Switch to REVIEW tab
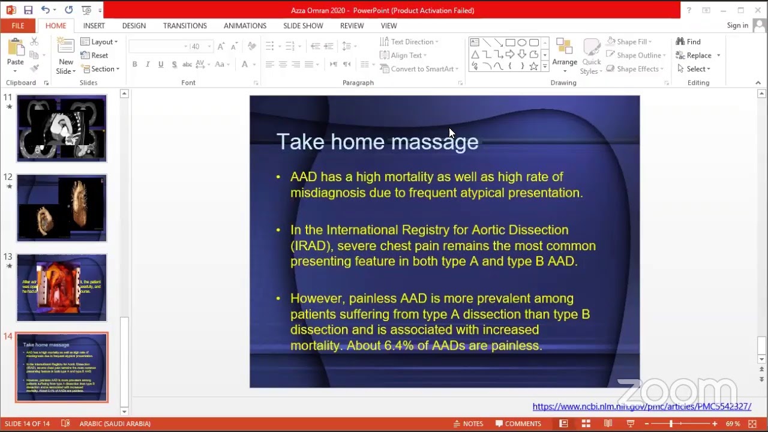Image resolution: width=768 pixels, height=432 pixels. [x=352, y=26]
